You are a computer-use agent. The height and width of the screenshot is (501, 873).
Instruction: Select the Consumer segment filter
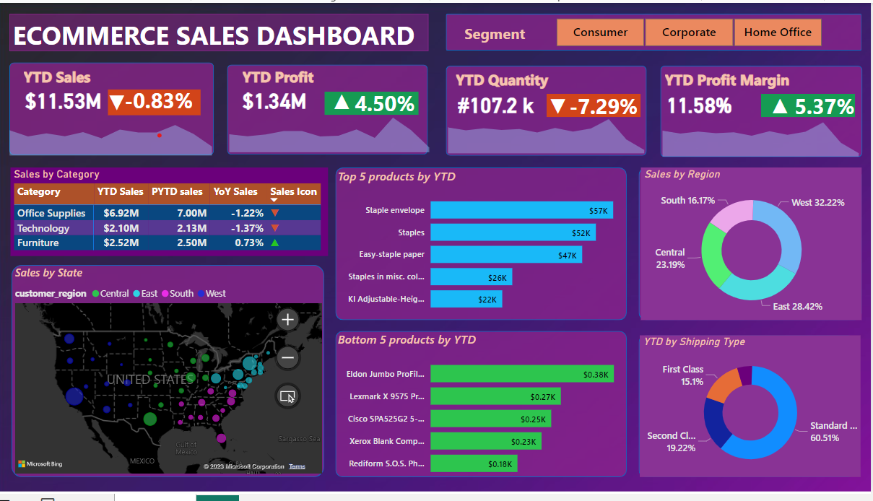600,32
